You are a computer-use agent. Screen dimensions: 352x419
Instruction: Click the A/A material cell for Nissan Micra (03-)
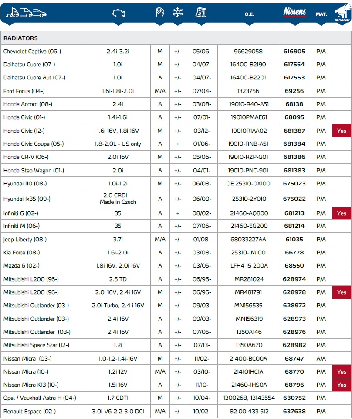(x=321, y=358)
